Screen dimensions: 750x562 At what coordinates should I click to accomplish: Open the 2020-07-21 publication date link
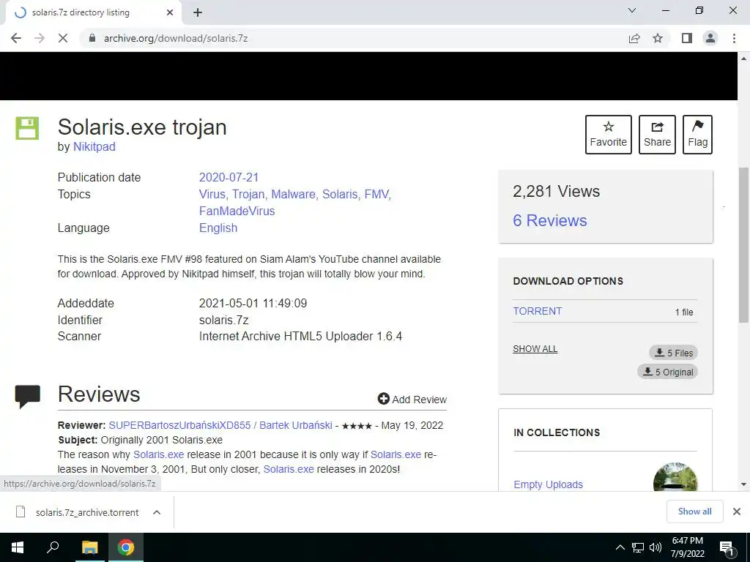coord(229,177)
